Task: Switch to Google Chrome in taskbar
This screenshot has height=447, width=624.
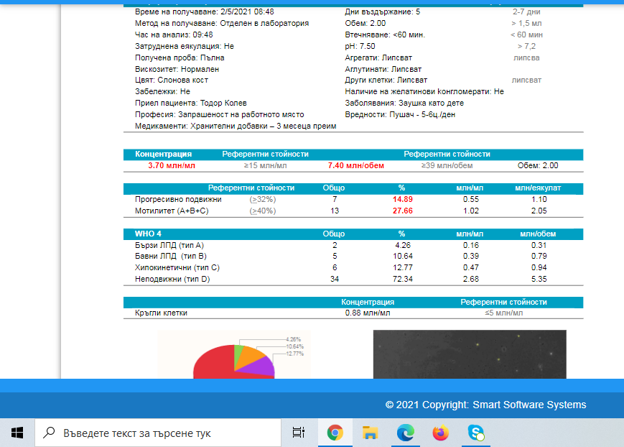Action: pyautogui.click(x=335, y=433)
